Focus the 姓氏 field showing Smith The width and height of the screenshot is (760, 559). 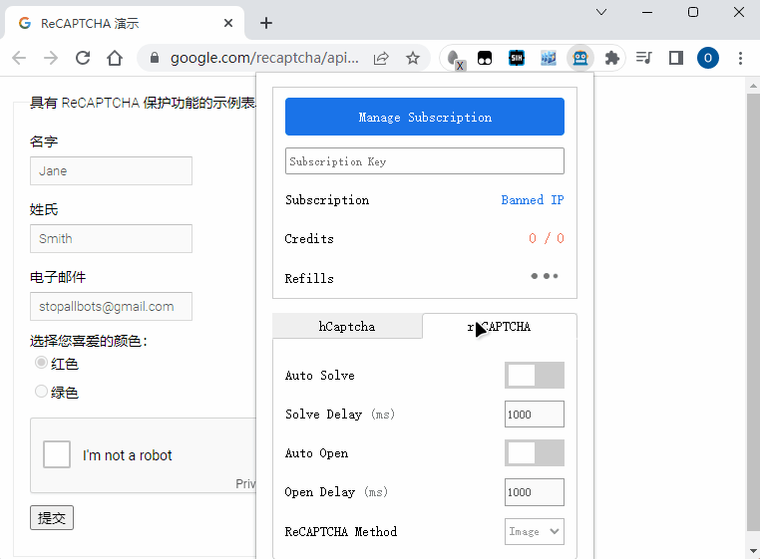pos(111,238)
